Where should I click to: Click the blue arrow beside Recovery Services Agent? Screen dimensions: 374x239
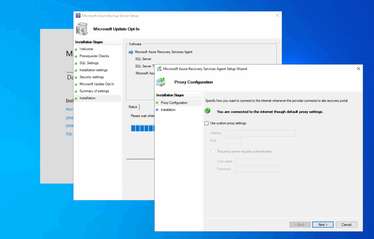coord(131,52)
